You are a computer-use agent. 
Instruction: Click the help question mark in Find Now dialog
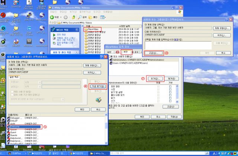[x=102, y=57]
